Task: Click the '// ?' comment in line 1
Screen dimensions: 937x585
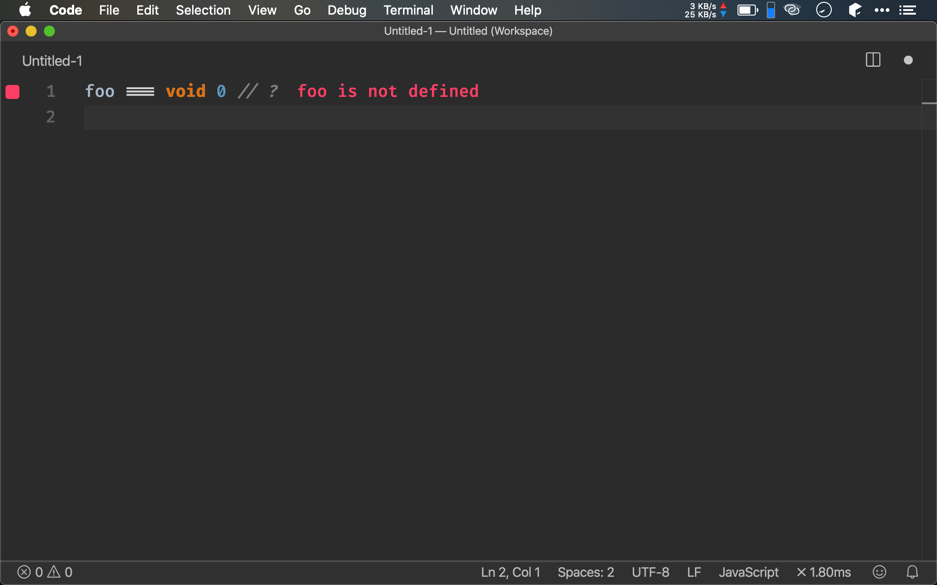Action: point(258,91)
